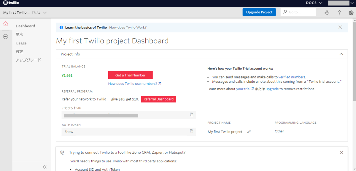Copy the Account SID with copy icon

[x=192, y=114]
